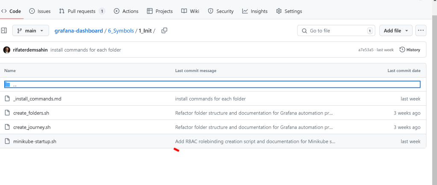Open the Issues tab
437x185 pixels.
point(40,11)
